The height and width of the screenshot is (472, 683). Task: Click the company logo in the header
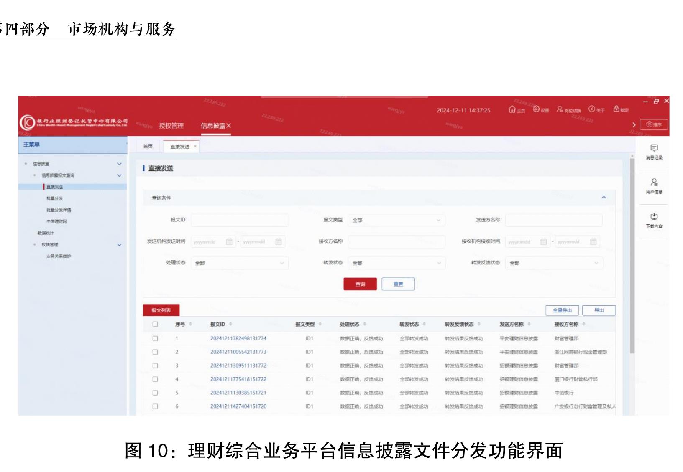pyautogui.click(x=74, y=122)
